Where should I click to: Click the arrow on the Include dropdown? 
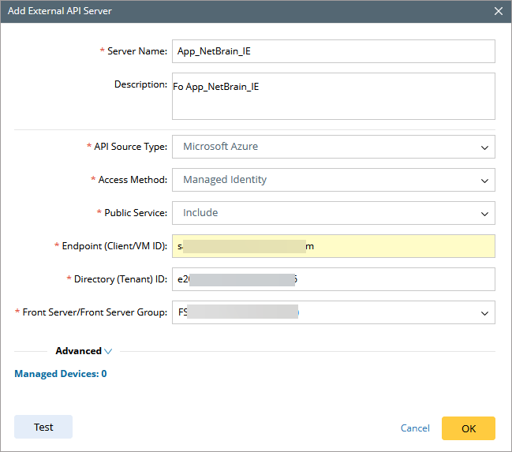coord(484,213)
